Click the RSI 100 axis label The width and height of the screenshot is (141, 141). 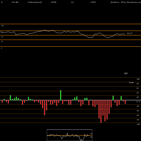click(x=3, y=26)
